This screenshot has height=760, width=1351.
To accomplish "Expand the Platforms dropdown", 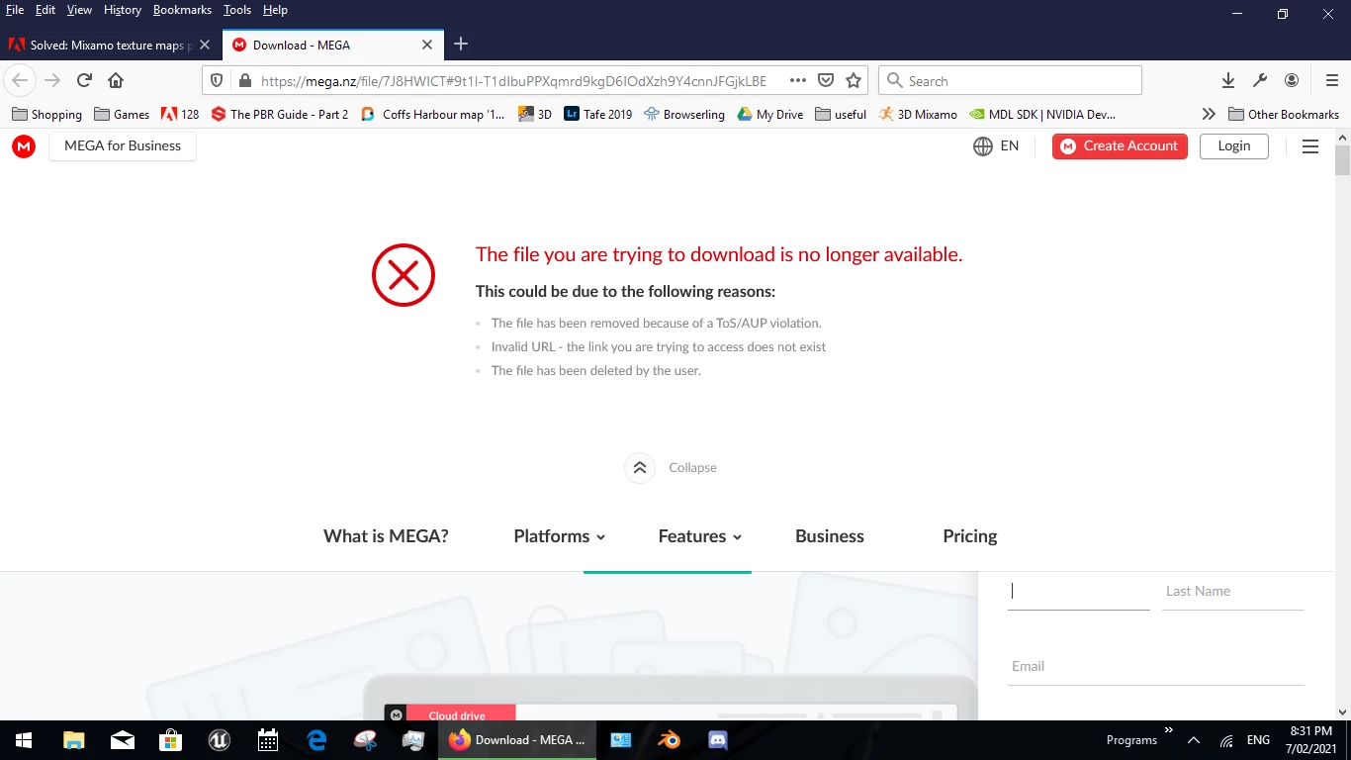I will [559, 536].
